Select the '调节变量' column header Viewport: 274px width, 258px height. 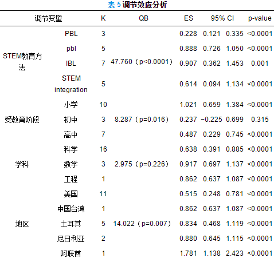[x=48, y=18]
